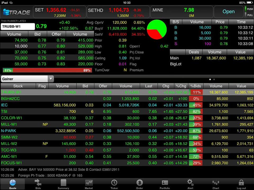Switch streaming mode to PULL

point(249,15)
